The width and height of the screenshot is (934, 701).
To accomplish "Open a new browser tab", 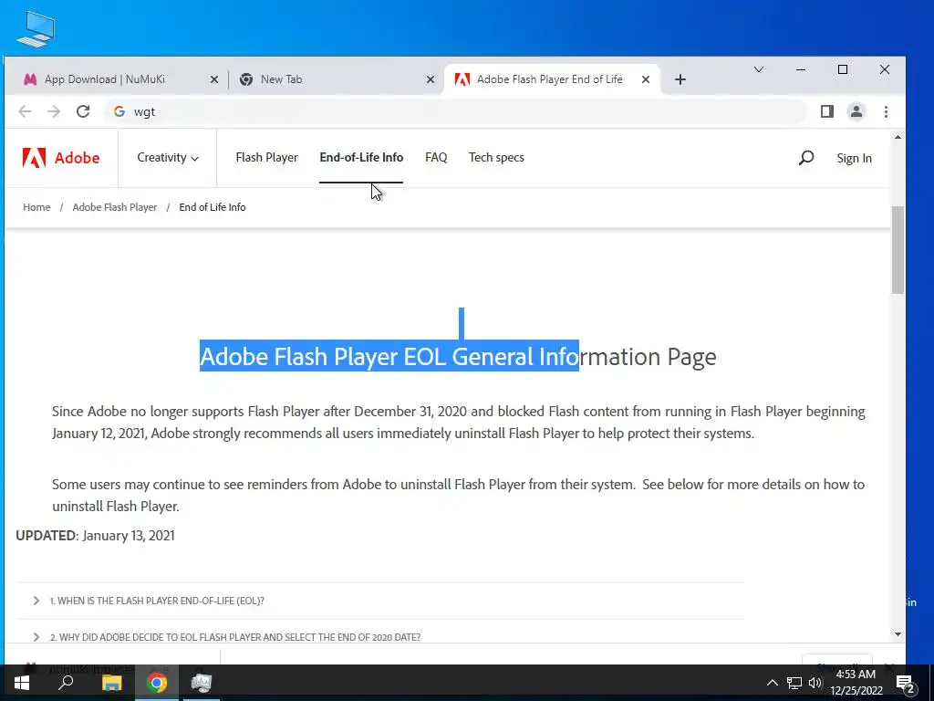I will [680, 79].
